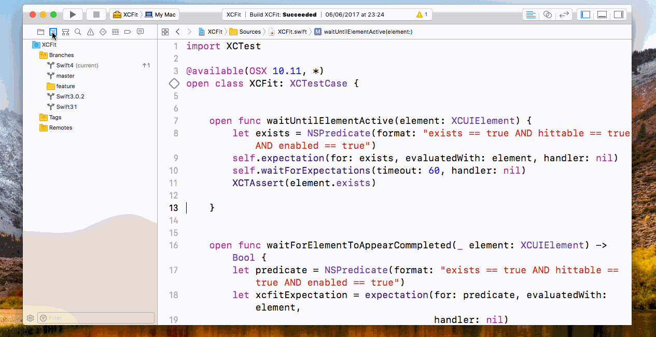Open the Report navigator speech bubble icon
The height and width of the screenshot is (337, 656).
140,32
